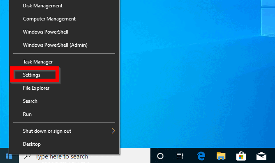Image resolution: width=275 pixels, height=163 pixels.
Task: Launch Microsoft Edge from the taskbar
Action: point(201,156)
